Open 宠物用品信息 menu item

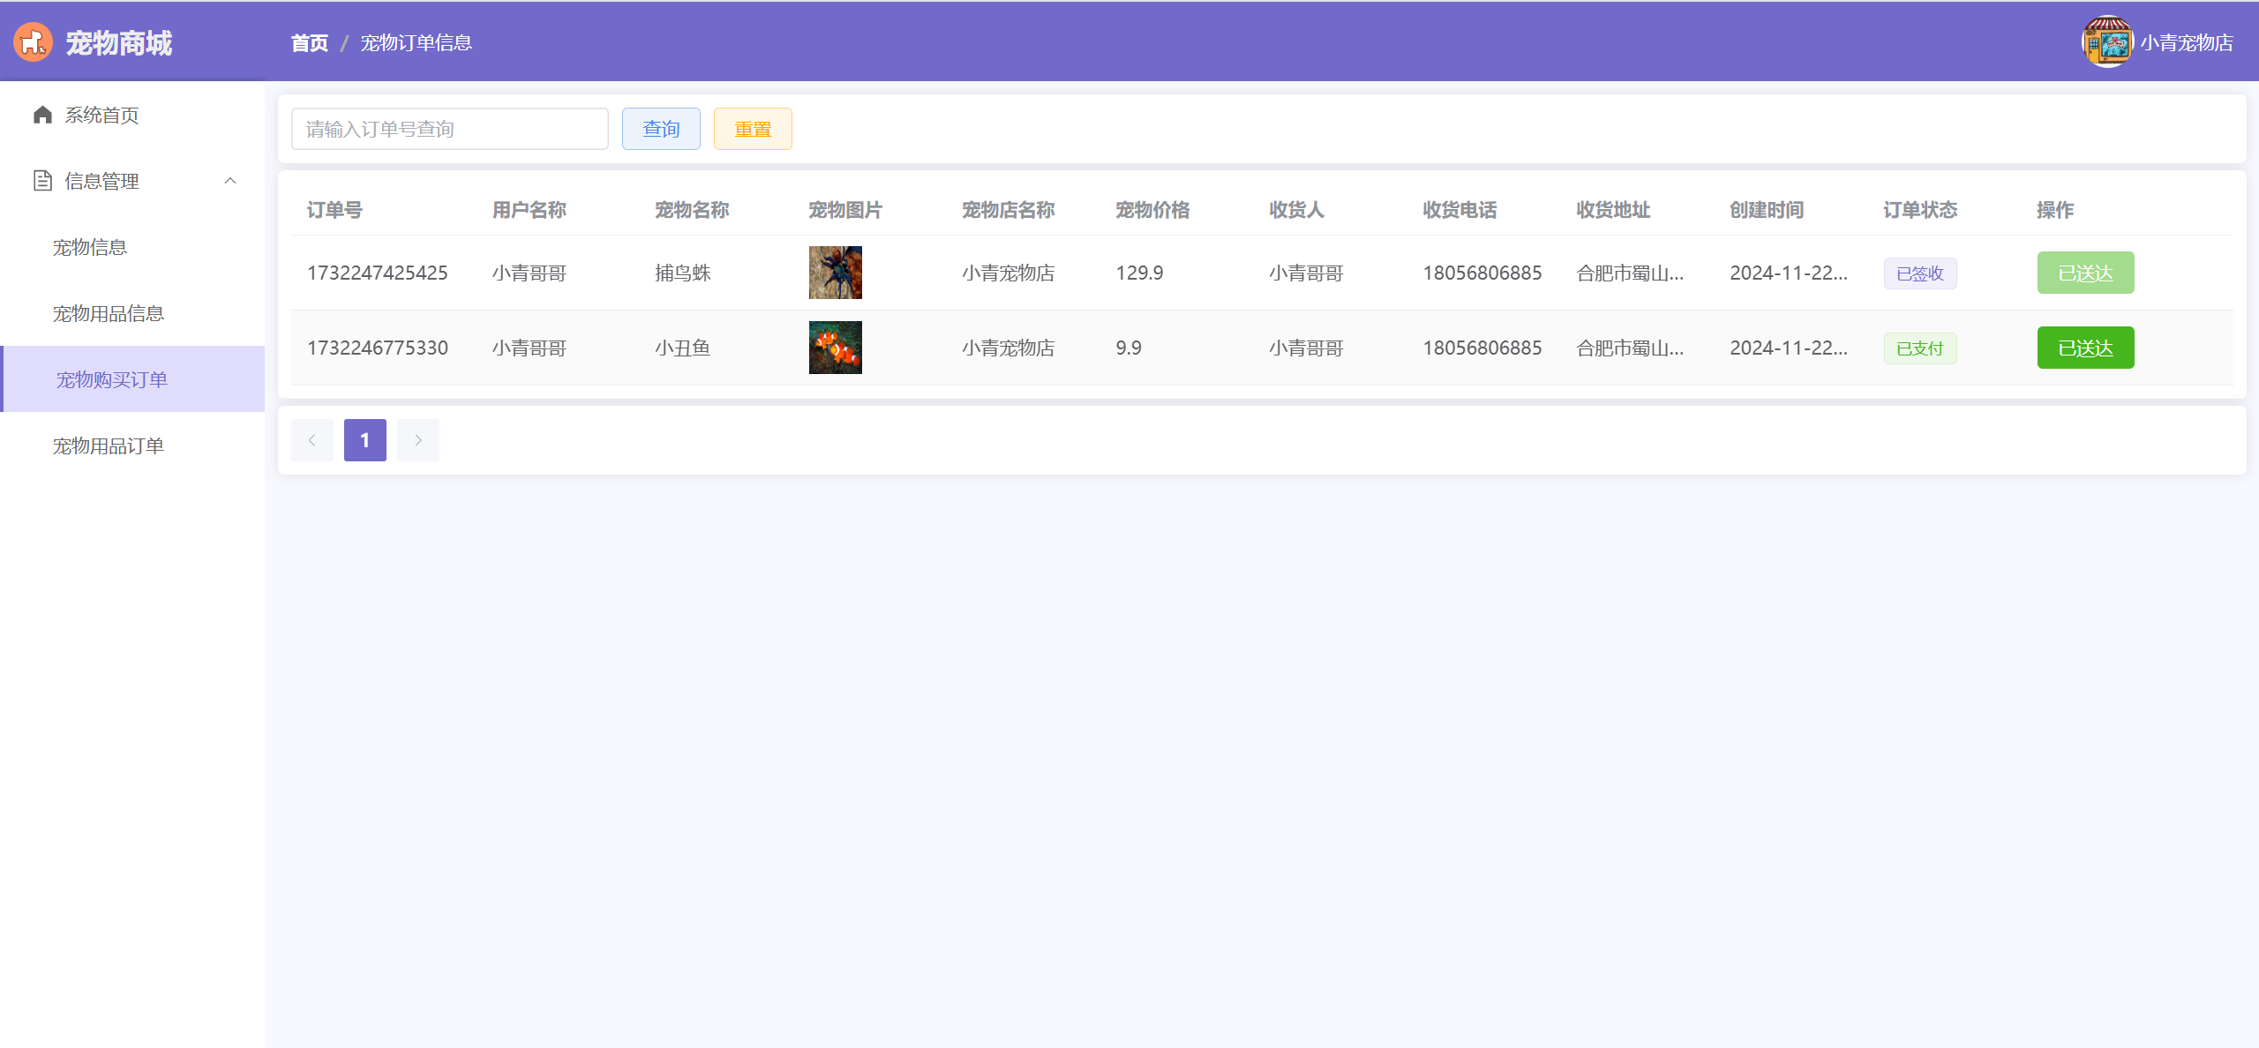point(109,313)
